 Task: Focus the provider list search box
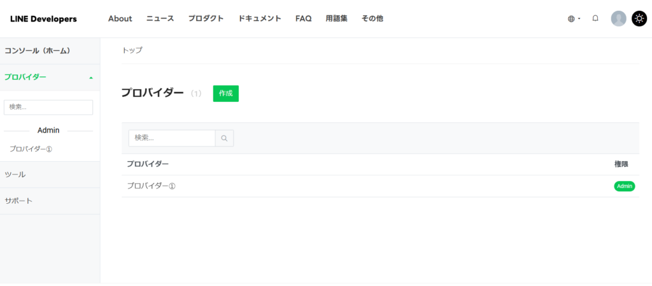[x=172, y=138]
